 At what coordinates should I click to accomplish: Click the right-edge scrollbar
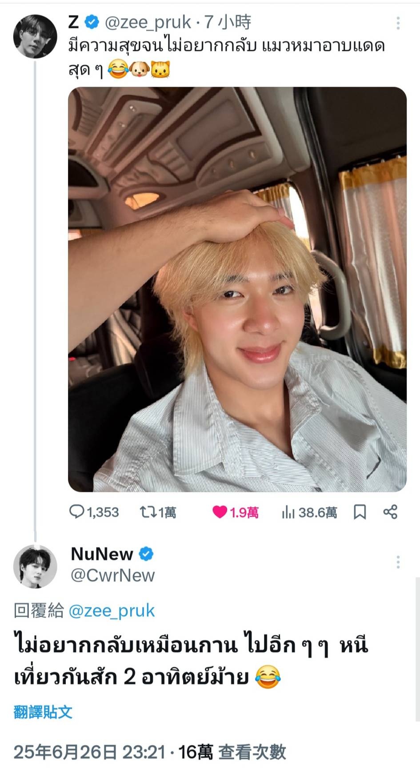(417, 649)
